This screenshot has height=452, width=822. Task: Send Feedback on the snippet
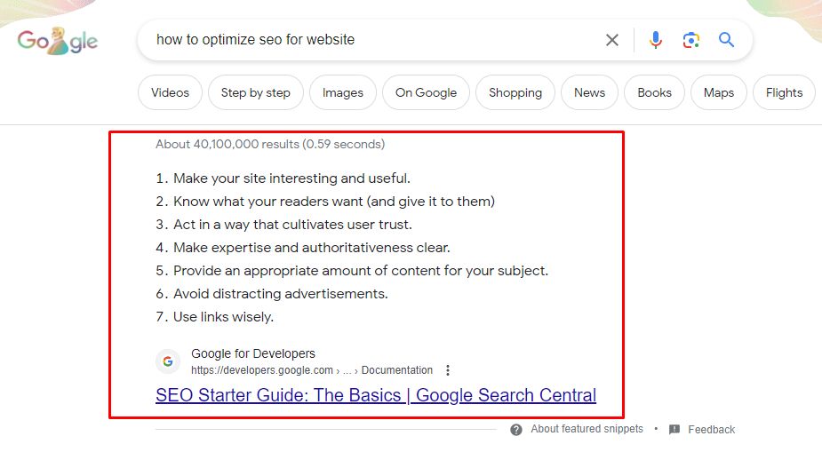[x=712, y=430]
